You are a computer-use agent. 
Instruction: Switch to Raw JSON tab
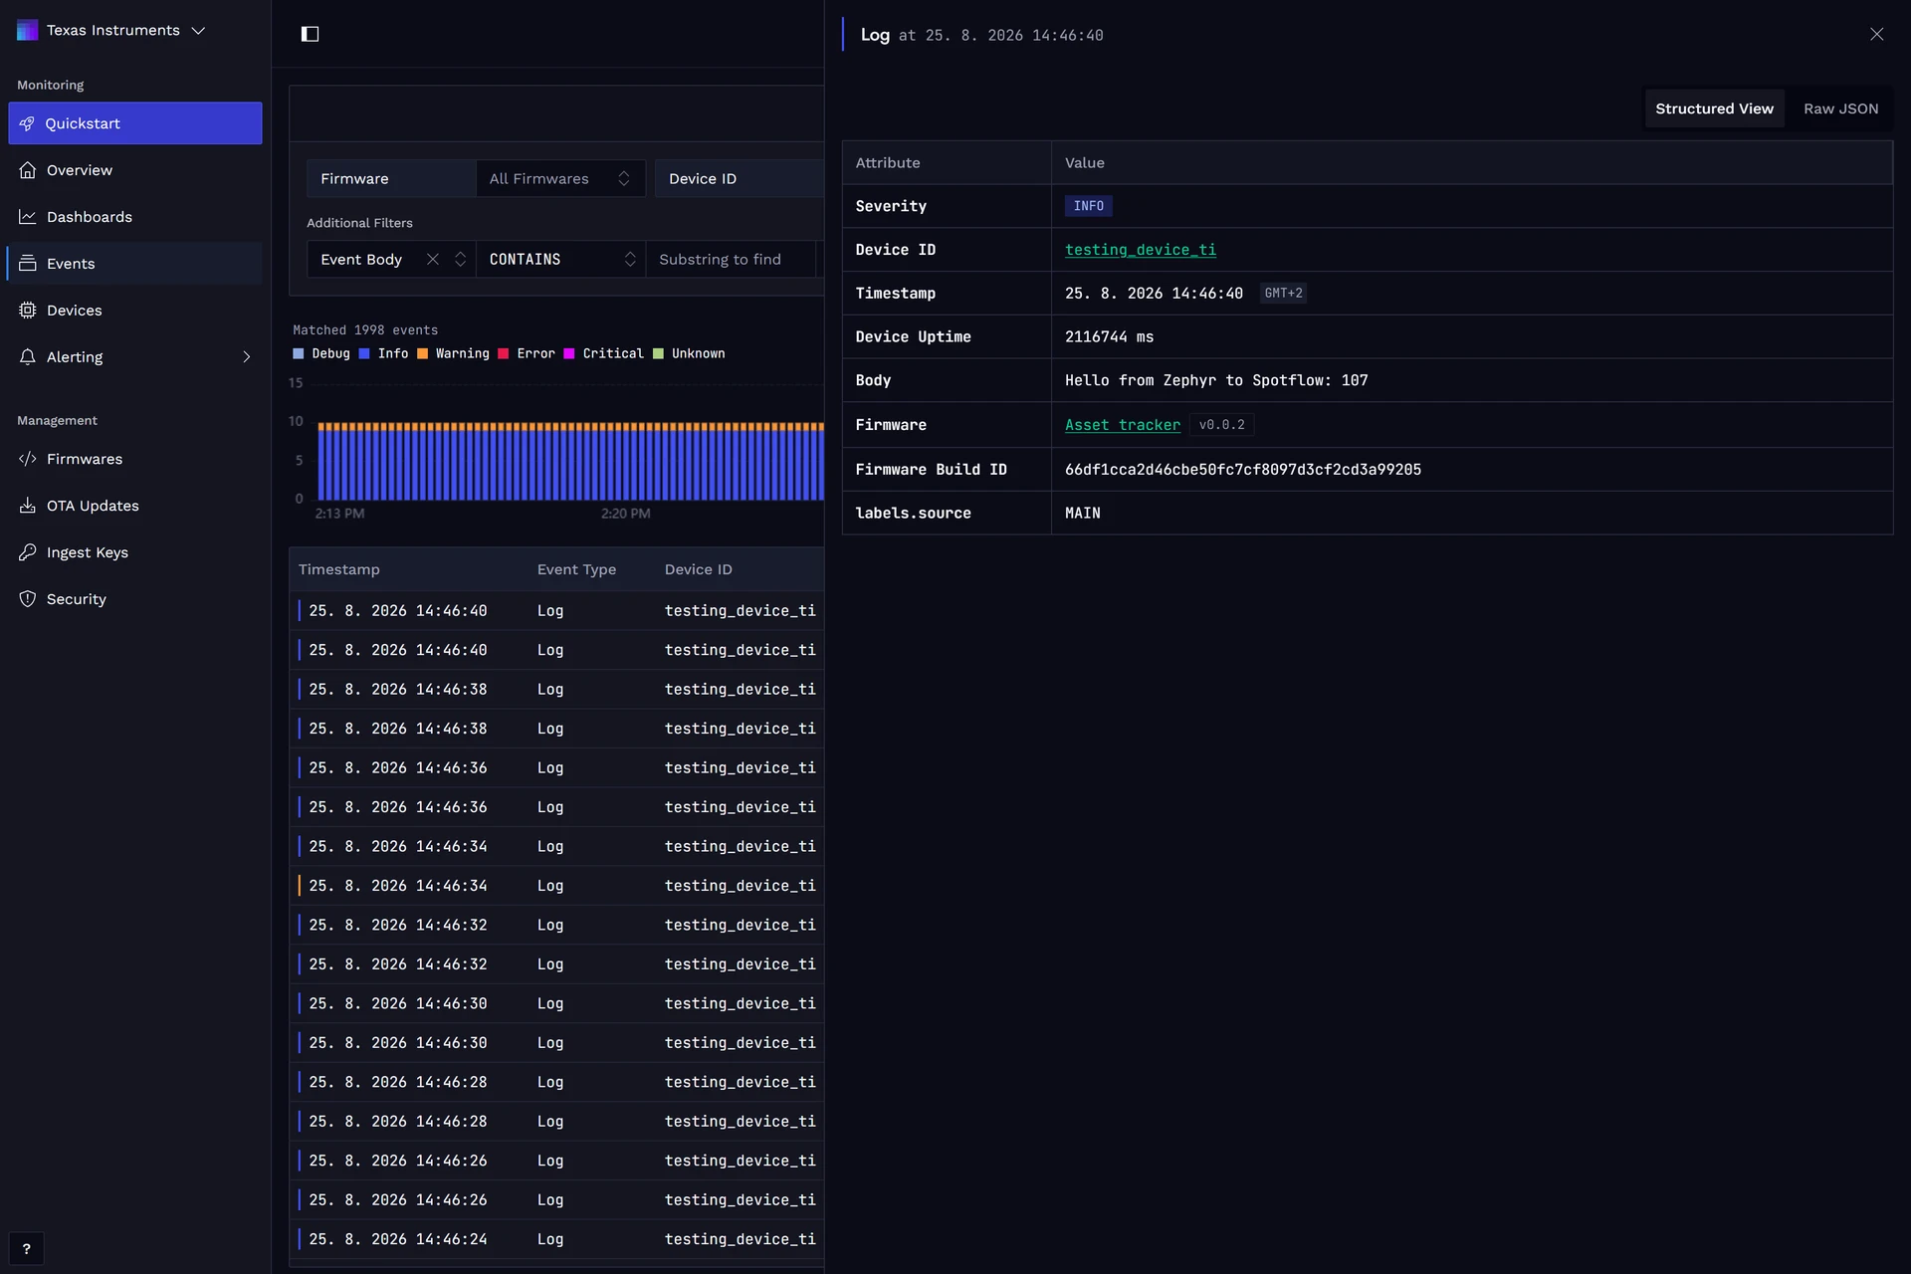pos(1840,108)
